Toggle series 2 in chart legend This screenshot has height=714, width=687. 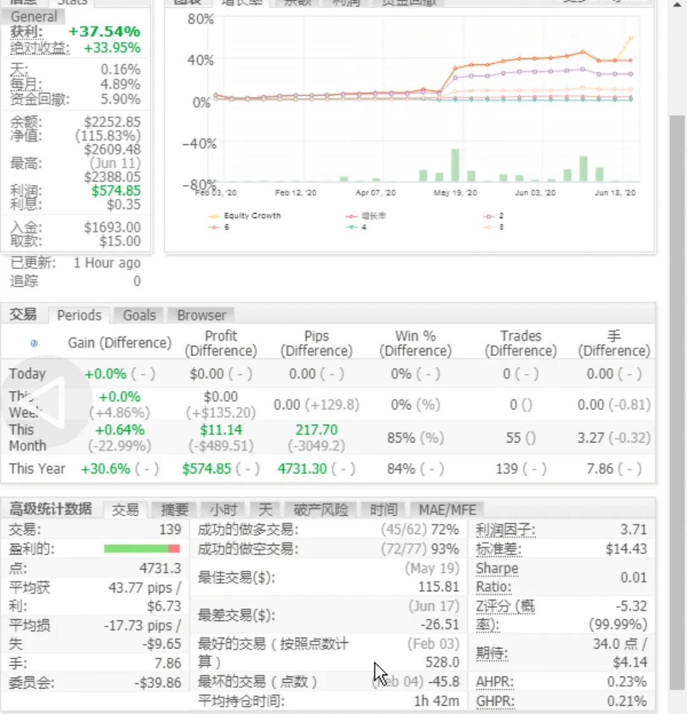(494, 216)
